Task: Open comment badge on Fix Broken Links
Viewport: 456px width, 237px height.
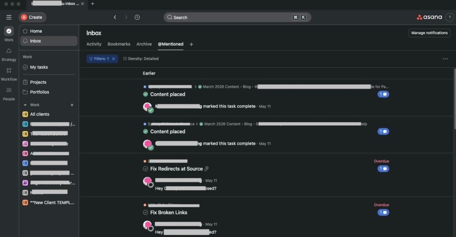Action: (383, 212)
